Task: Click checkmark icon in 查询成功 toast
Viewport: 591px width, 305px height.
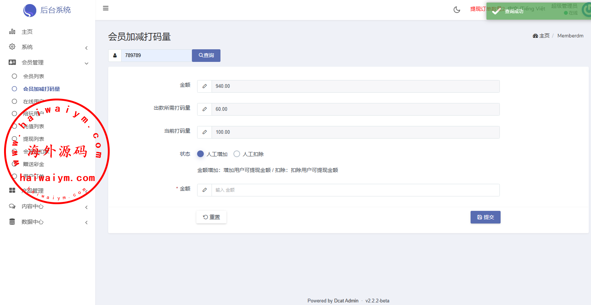Action: point(496,11)
